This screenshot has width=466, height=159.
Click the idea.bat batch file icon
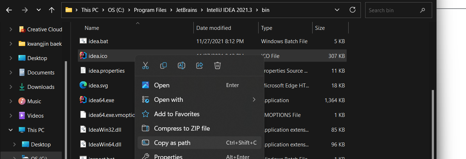pos(83,41)
